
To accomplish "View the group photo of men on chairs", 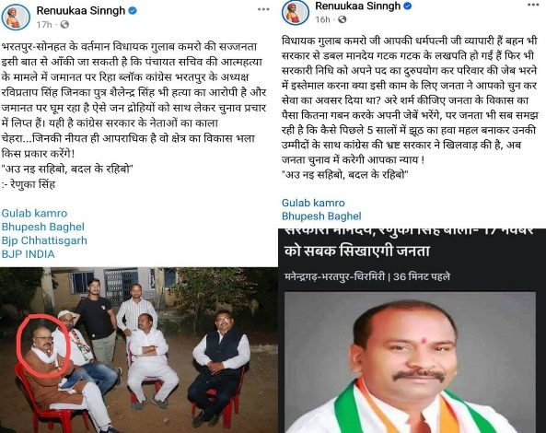I will pos(139,350).
